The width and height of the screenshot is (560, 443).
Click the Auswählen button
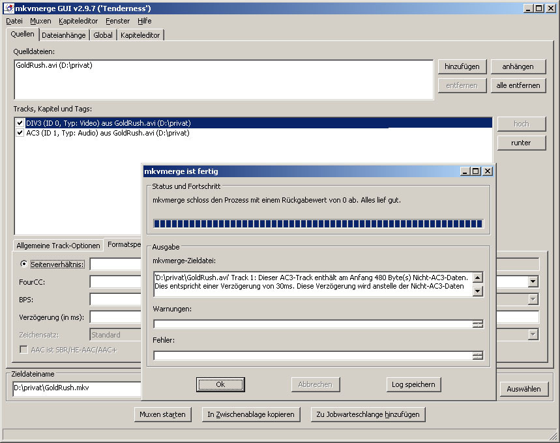pyautogui.click(x=523, y=389)
